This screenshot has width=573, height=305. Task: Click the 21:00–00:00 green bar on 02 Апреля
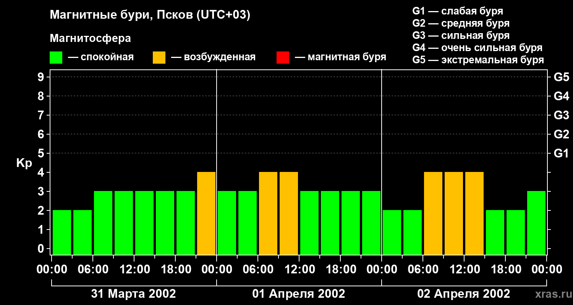[x=536, y=223]
